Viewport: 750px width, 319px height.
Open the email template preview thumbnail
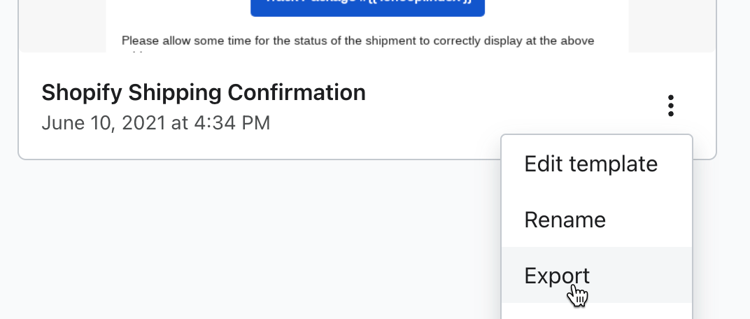(x=367, y=28)
